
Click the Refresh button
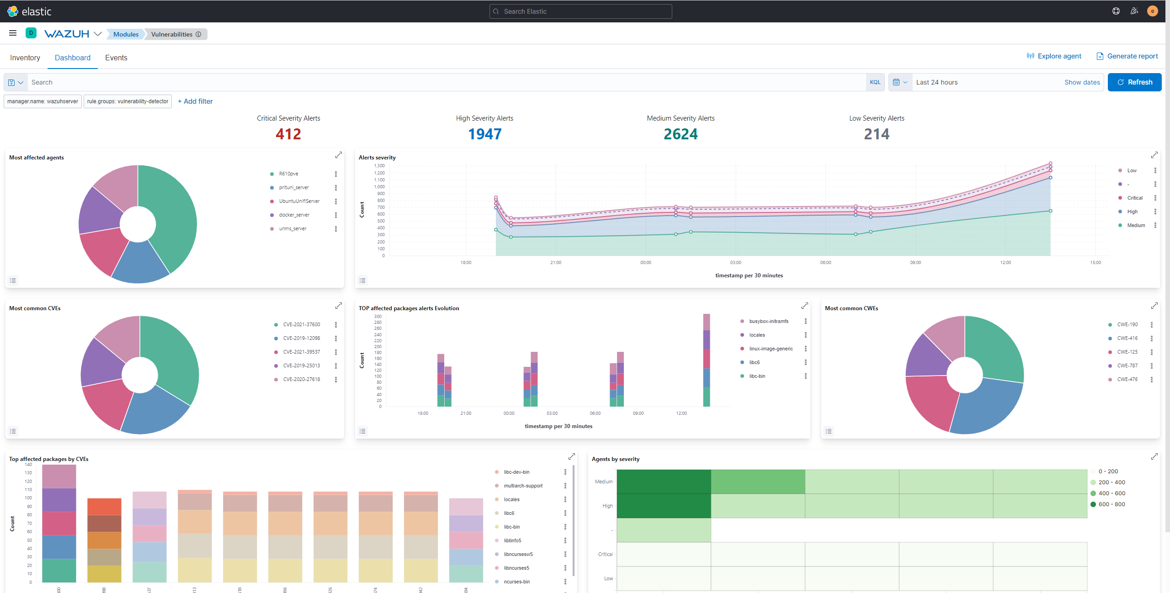click(1134, 82)
